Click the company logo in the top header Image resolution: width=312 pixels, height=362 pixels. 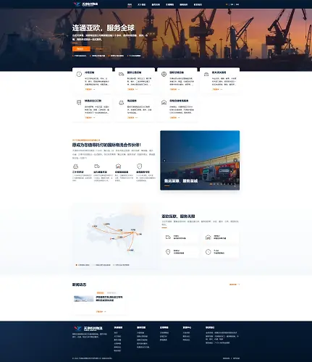[85, 4]
